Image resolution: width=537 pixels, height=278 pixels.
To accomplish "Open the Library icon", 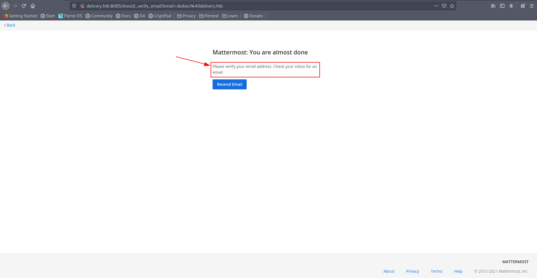I will (493, 6).
